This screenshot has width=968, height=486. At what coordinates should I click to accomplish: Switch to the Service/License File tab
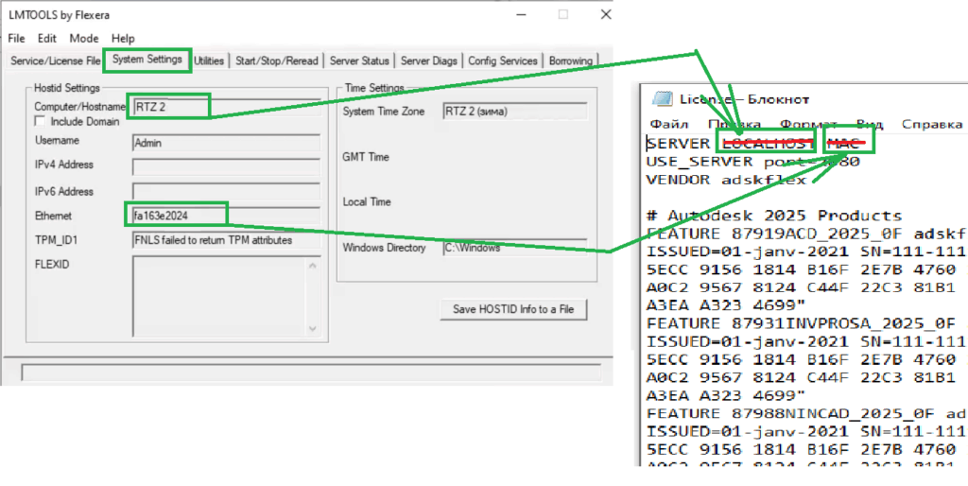pos(55,61)
